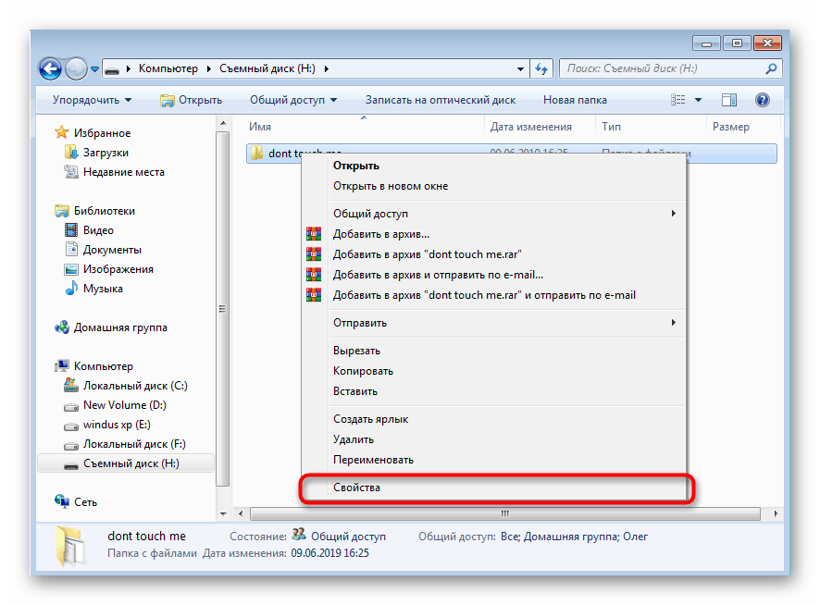820x605 pixels.
Task: Open Общий доступ toolbar dropdown
Action: (293, 100)
